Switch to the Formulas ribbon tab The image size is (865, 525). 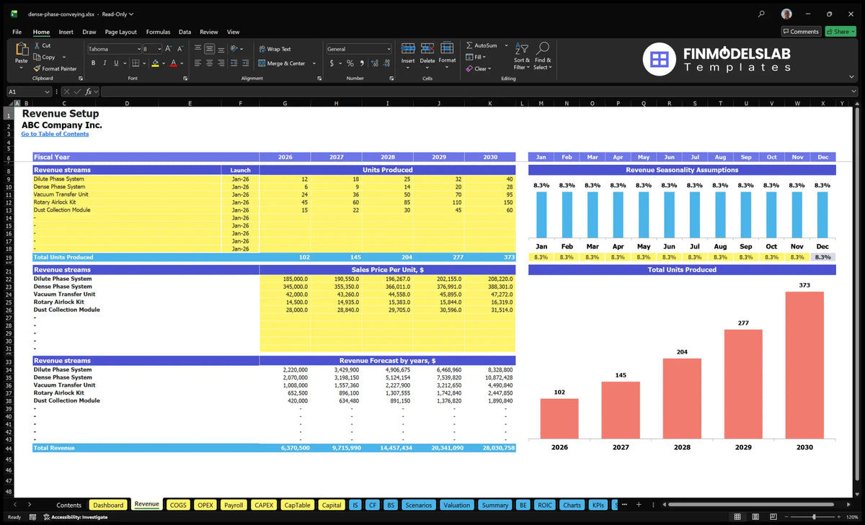tap(158, 32)
